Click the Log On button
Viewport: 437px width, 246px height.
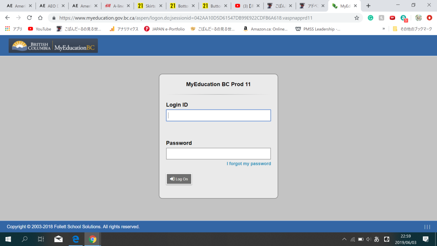[x=179, y=179]
